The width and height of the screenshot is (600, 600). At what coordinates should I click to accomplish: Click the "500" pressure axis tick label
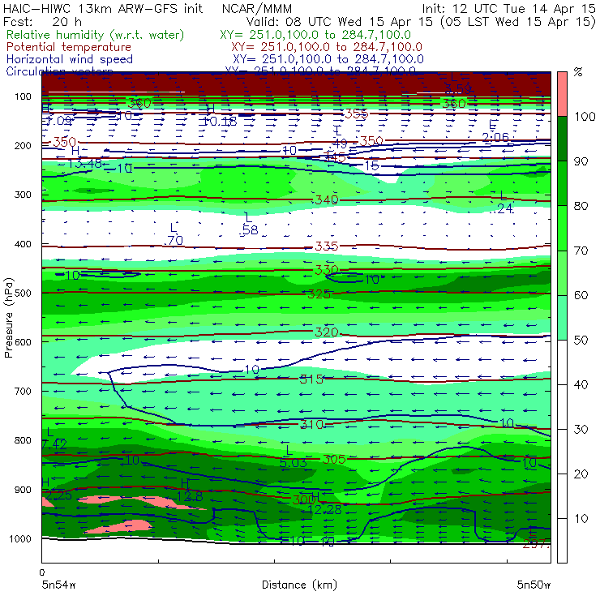(23, 293)
